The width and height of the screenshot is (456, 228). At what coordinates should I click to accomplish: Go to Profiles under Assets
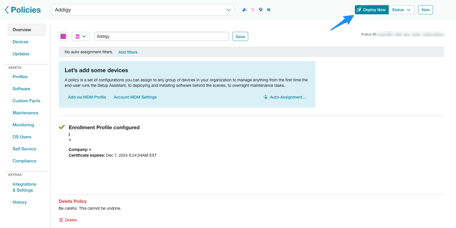(x=20, y=77)
